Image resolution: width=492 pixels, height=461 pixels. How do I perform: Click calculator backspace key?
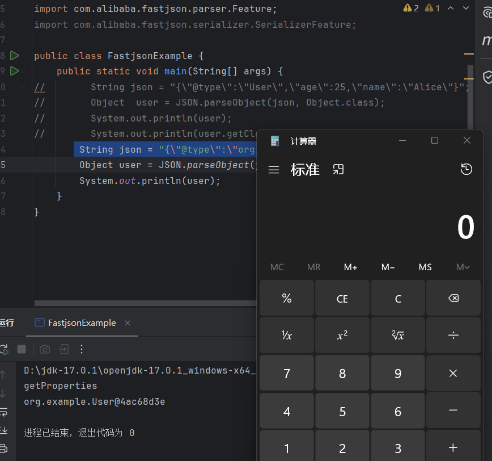[x=453, y=299]
